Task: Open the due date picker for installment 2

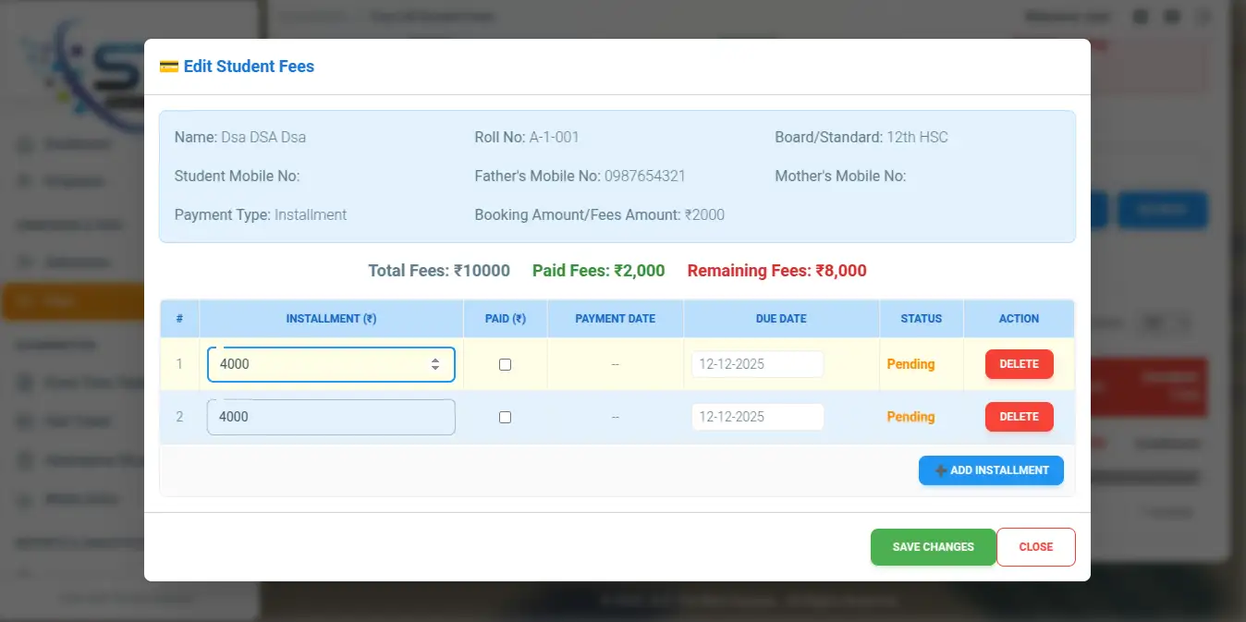Action: pos(757,417)
